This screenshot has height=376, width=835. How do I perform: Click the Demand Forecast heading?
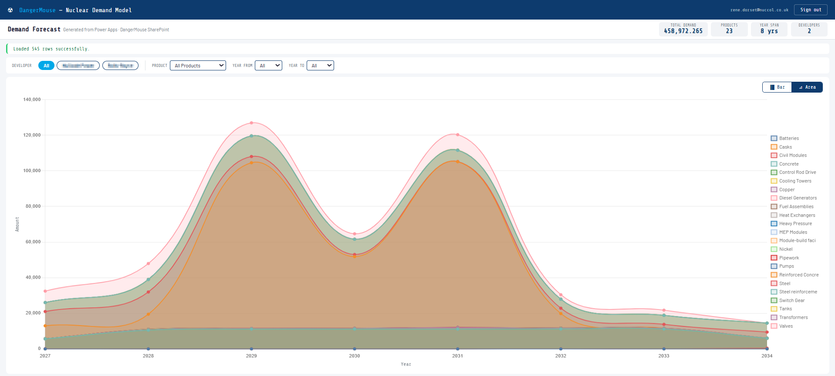tap(34, 29)
